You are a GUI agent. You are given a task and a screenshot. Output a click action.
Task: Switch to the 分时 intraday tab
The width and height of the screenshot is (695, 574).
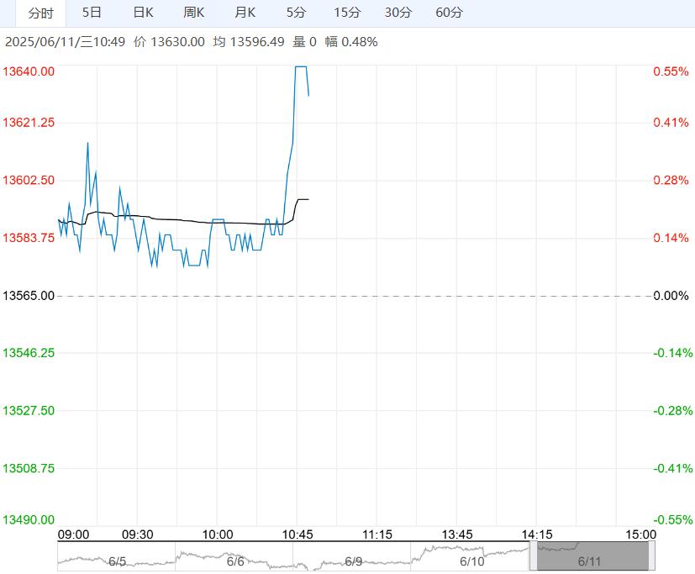coord(40,13)
